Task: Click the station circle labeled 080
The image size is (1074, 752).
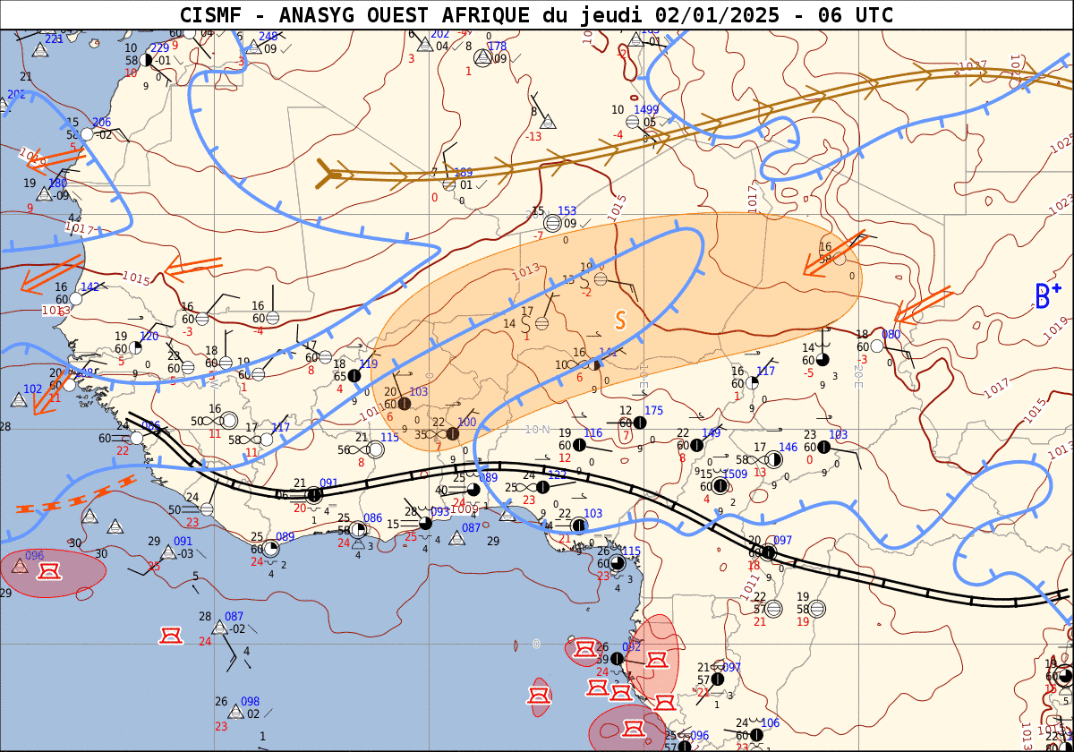Action: [879, 346]
